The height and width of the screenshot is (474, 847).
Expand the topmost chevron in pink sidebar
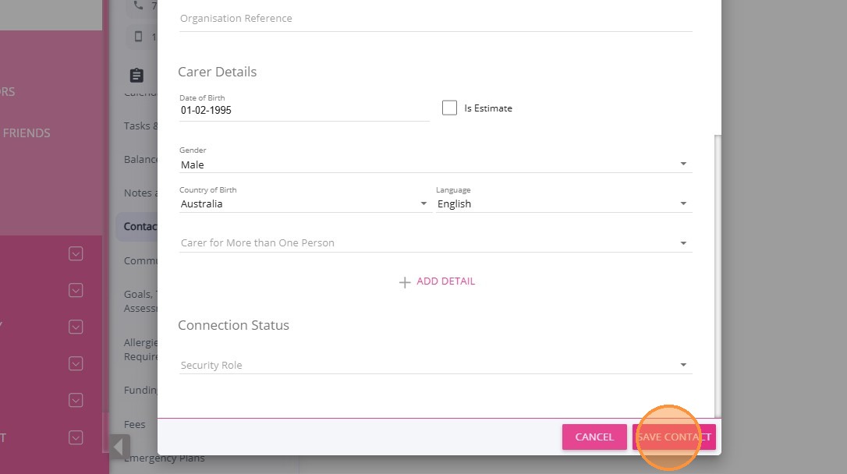tap(76, 253)
